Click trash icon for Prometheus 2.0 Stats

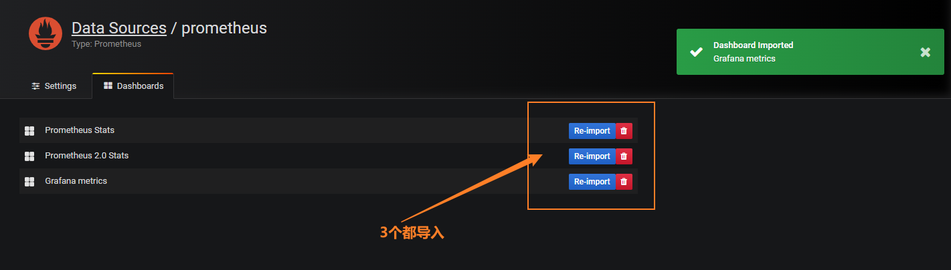click(624, 156)
